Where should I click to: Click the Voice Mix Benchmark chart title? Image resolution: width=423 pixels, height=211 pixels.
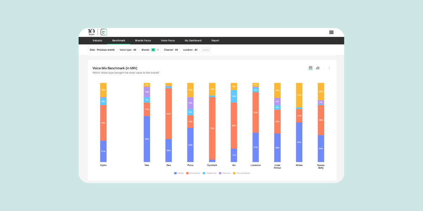point(115,68)
